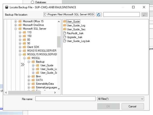This screenshot has width=153, height=115.
Task: Select the RaulAudit_.bak file name
Action: [75, 33]
